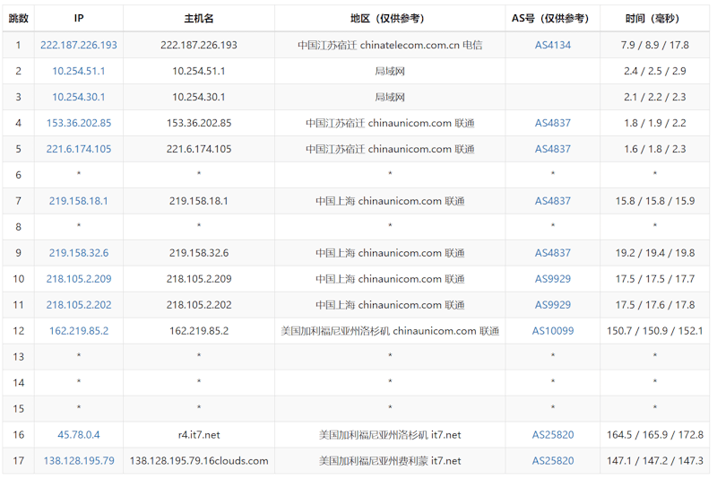Select time value 150.7 / 150.9 / 152.1

click(x=655, y=331)
